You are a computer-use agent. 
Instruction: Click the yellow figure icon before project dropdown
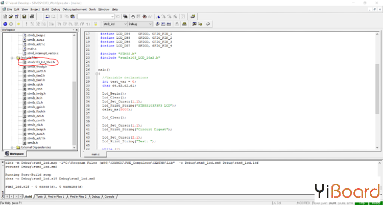[95, 24]
